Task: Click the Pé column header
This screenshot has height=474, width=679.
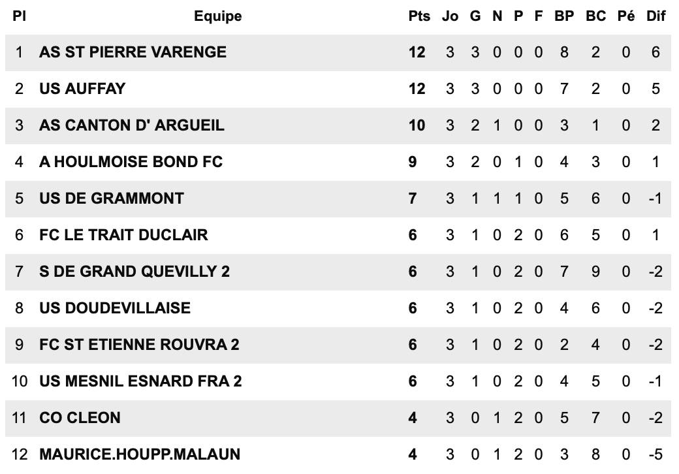Action: pyautogui.click(x=626, y=16)
